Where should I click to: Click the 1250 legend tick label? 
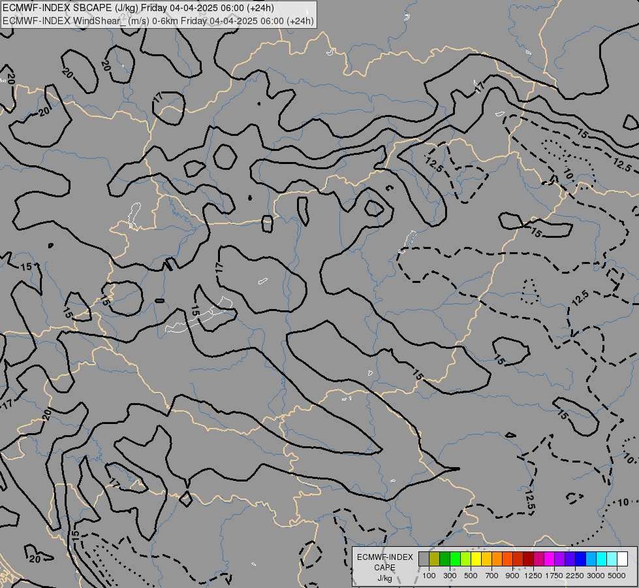533,576
